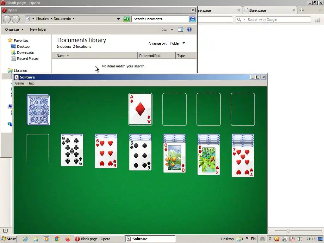Launch Windows Media Player from taskbar
This screenshot has height=243, width=324.
(x=47, y=239)
